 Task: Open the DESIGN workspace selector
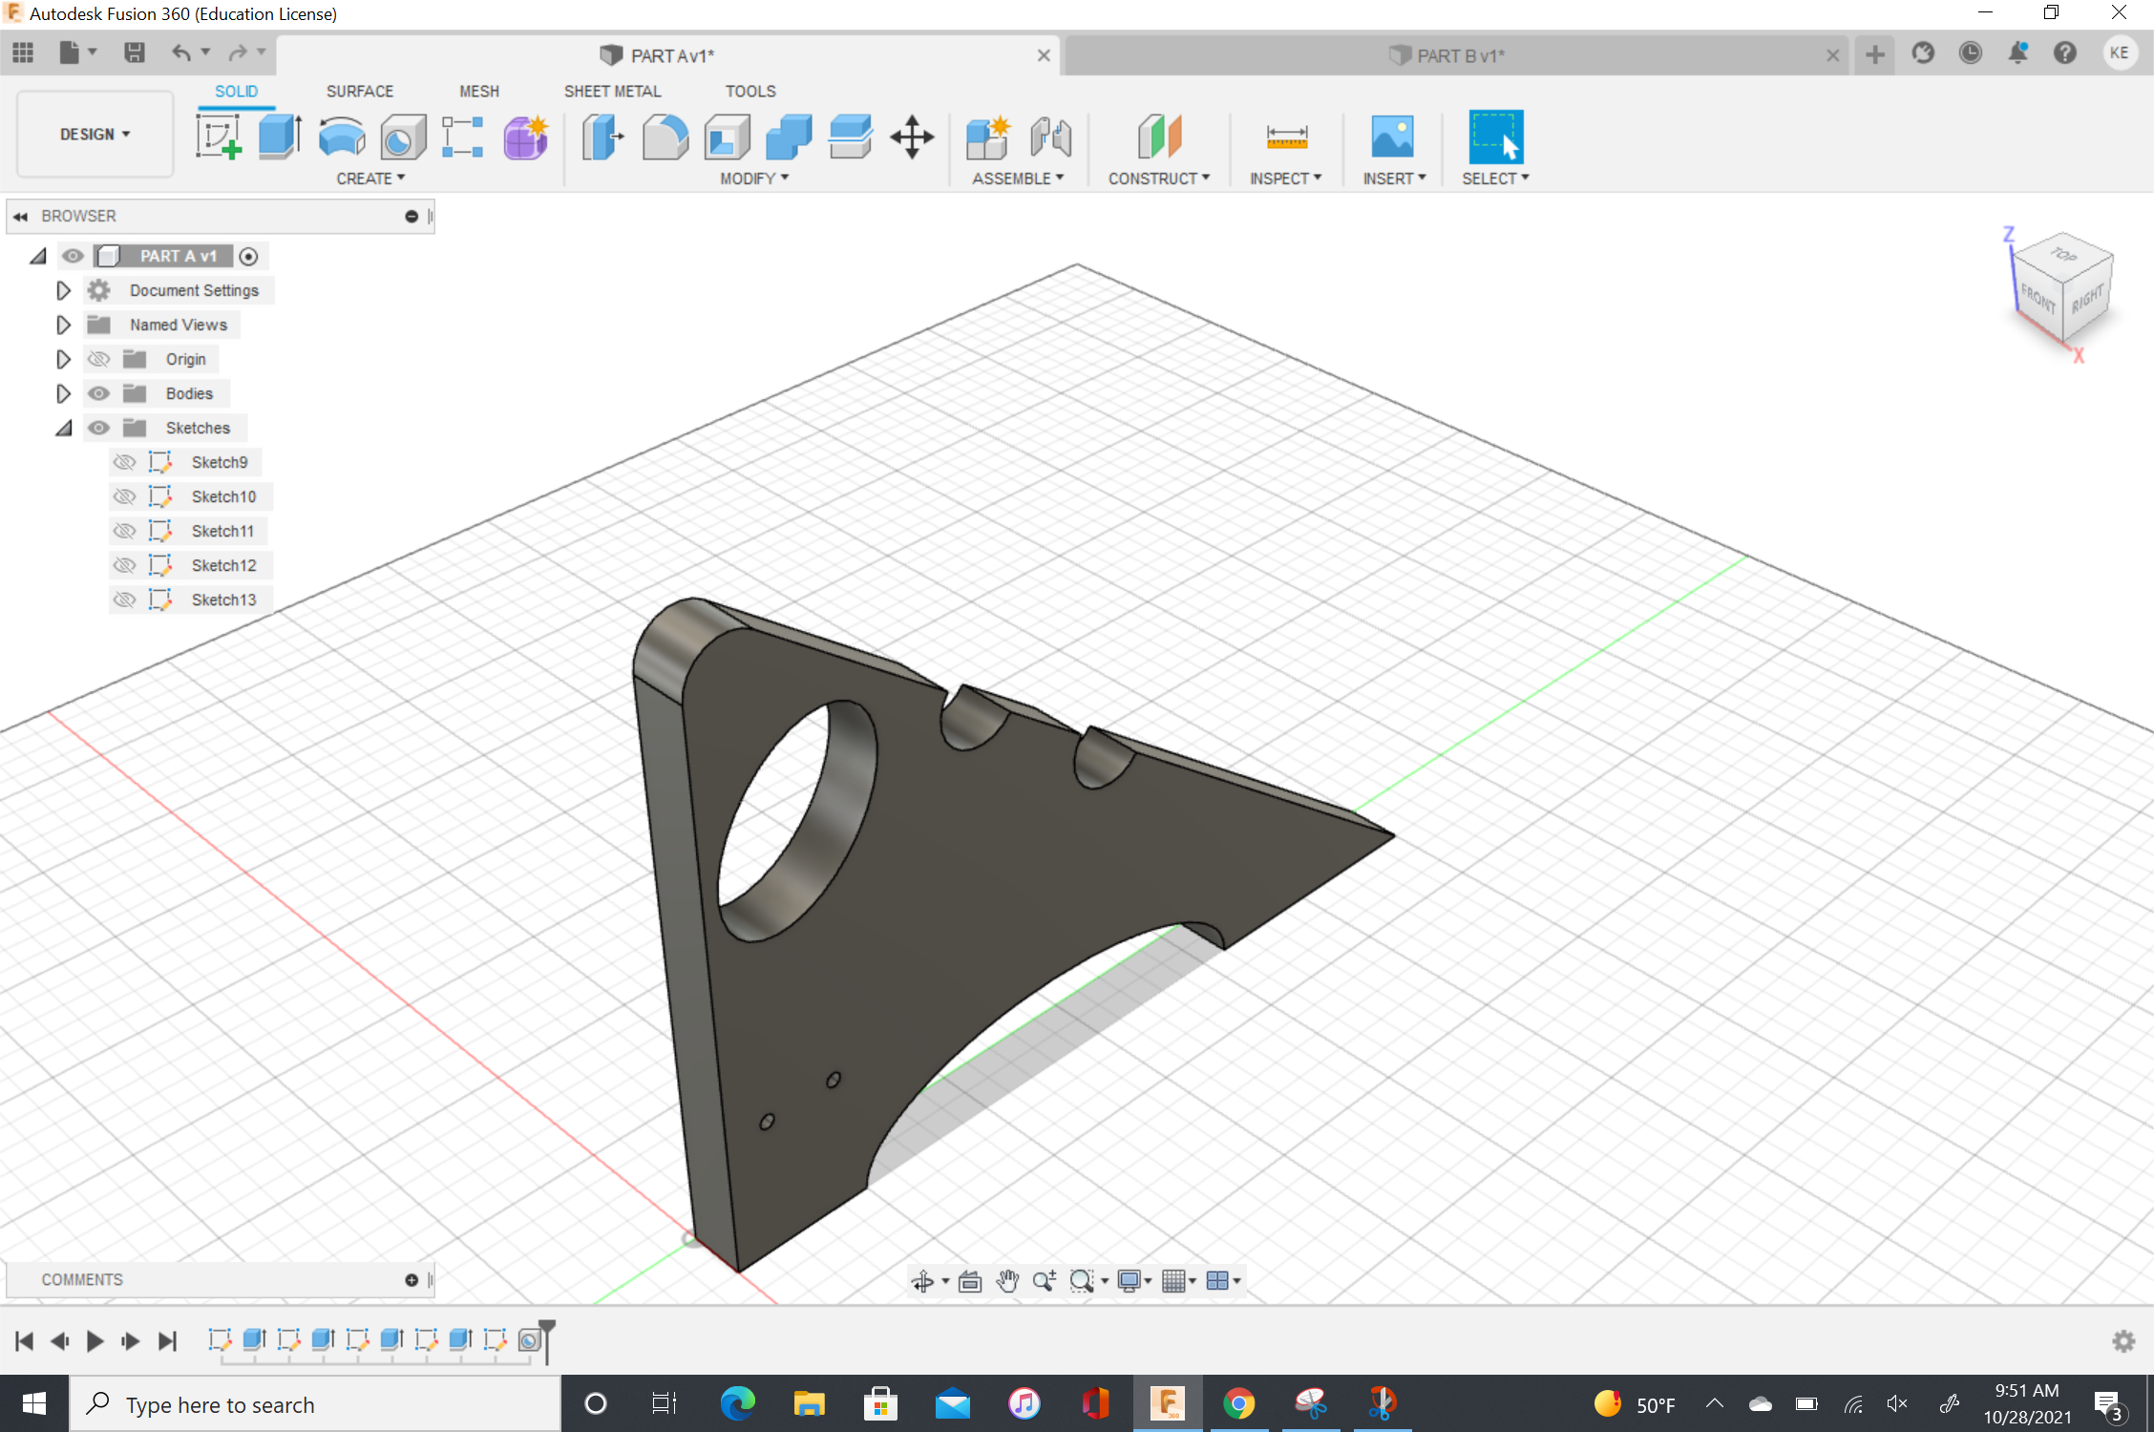pyautogui.click(x=93, y=134)
